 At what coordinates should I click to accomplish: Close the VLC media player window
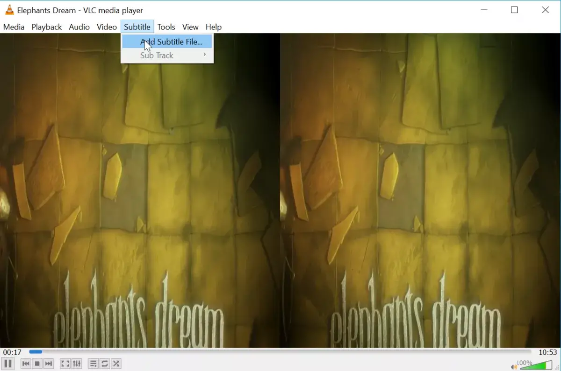(x=545, y=10)
